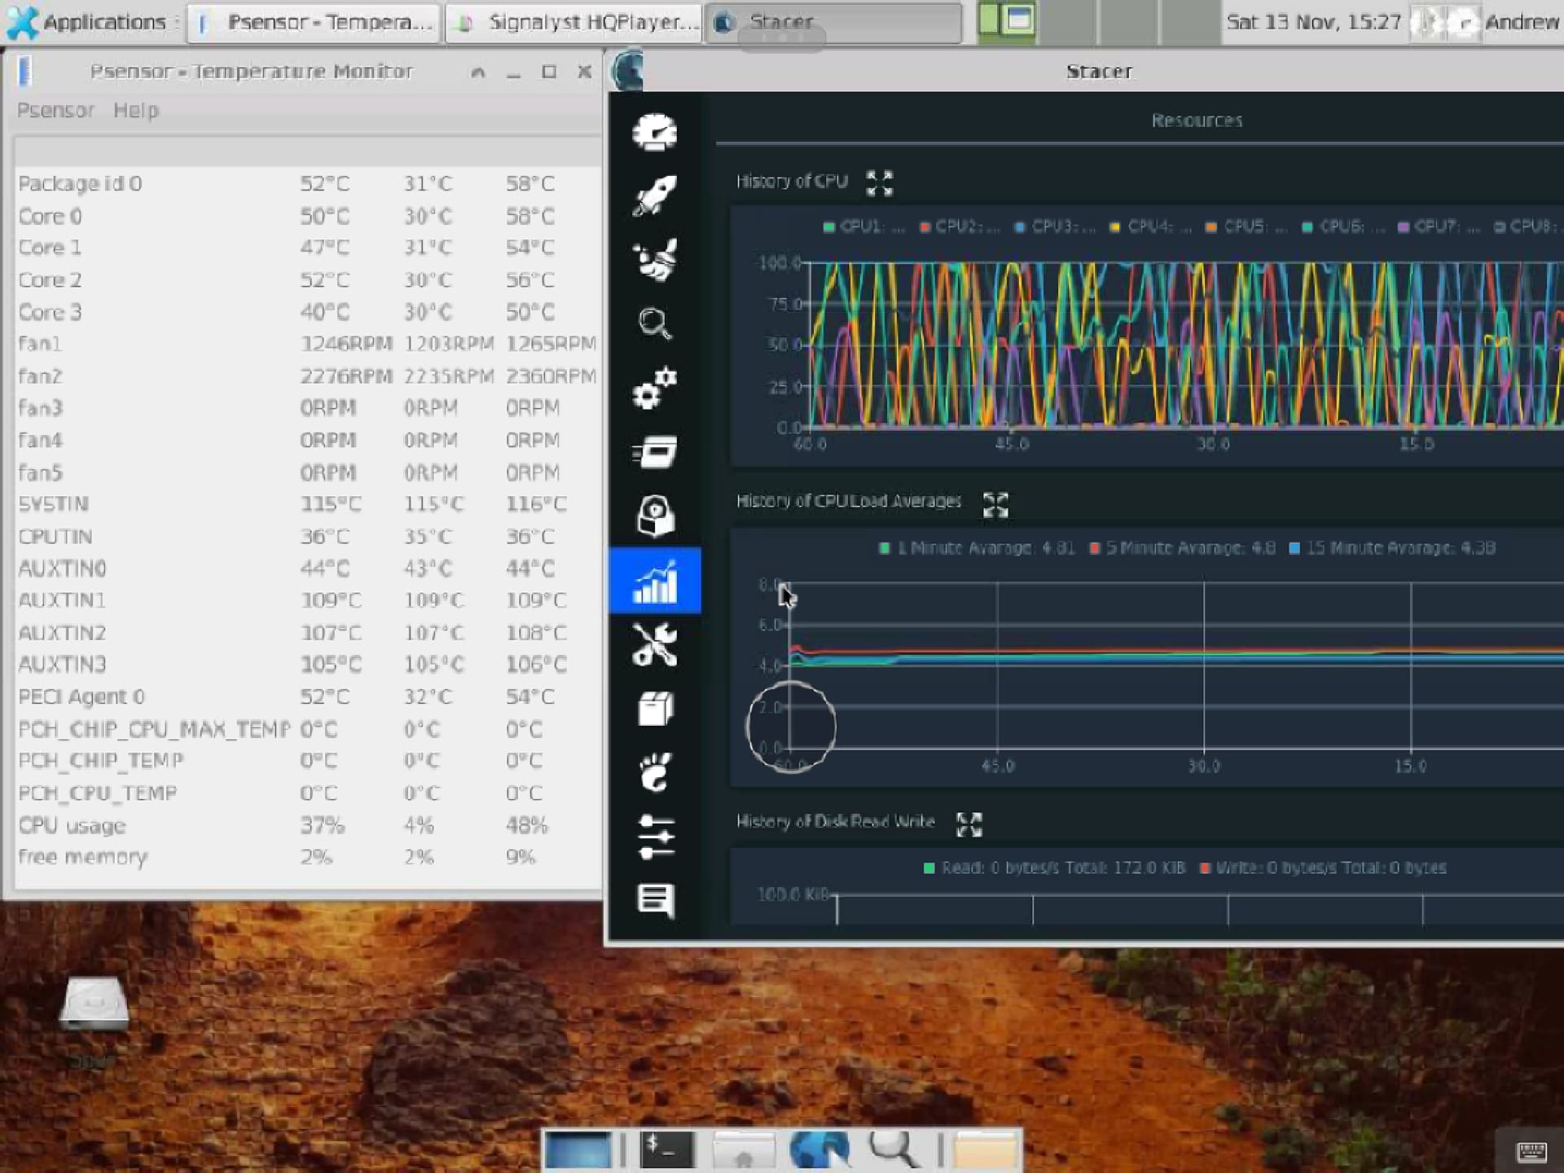Viewport: 1564px width, 1173px height.
Task: Open Search page magnifier icon in sidebar
Action: pos(655,323)
